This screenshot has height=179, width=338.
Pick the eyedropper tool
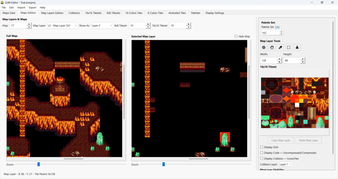[x=280, y=47]
